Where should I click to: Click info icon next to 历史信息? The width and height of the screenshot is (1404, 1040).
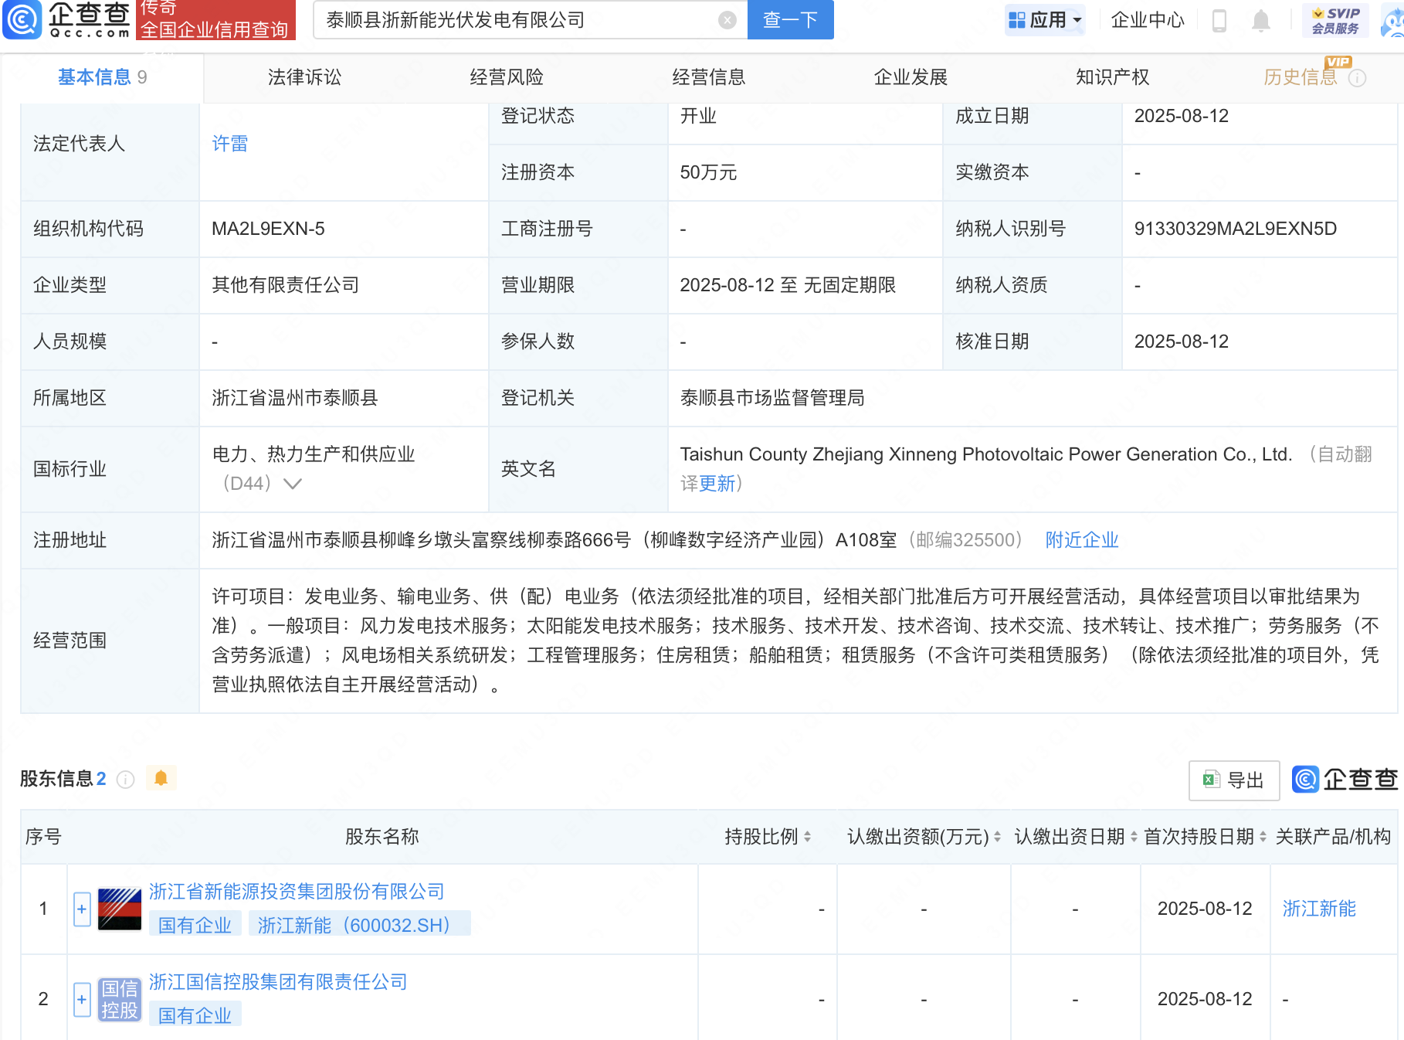pos(1357,78)
